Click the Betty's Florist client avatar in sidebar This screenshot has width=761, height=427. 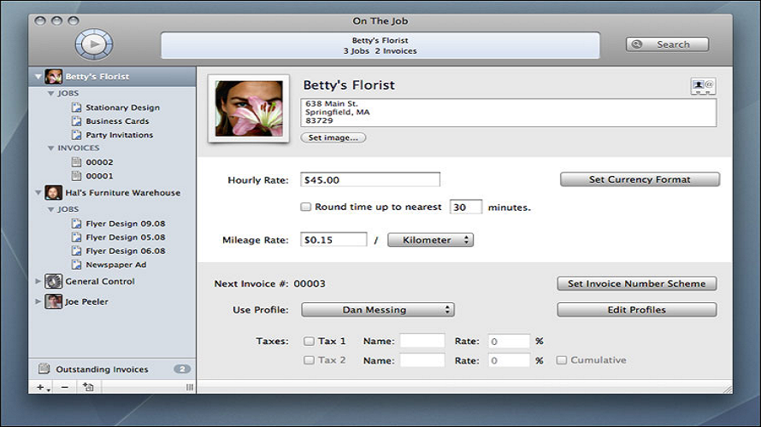point(53,76)
